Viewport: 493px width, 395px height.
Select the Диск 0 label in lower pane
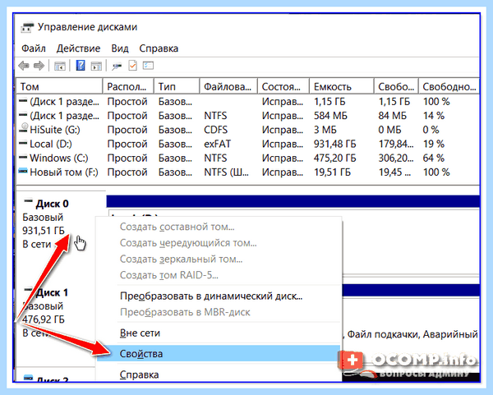coord(52,204)
